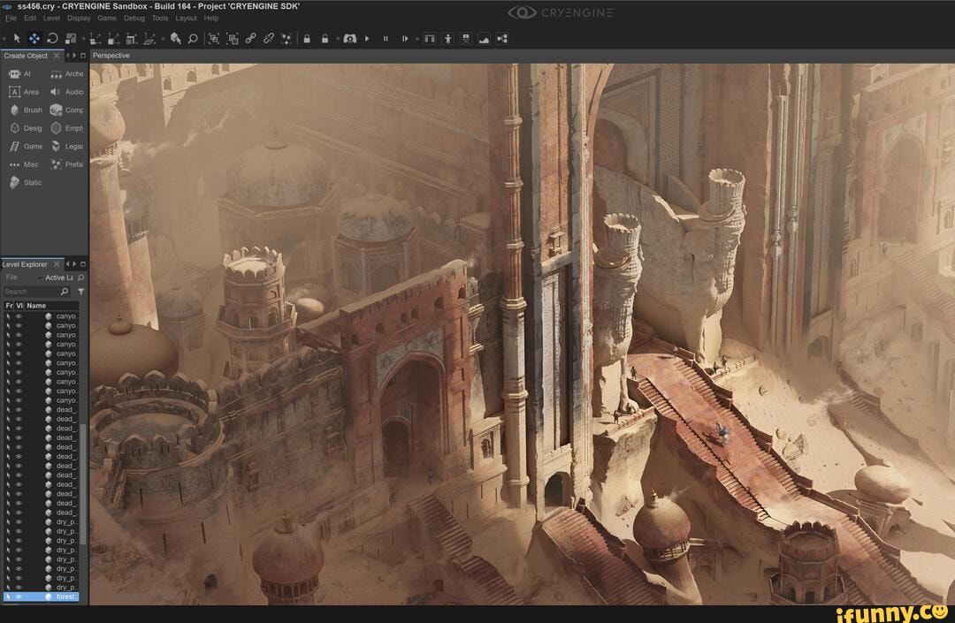
Task: Click the closed padlock lock icon
Action: click(307, 38)
